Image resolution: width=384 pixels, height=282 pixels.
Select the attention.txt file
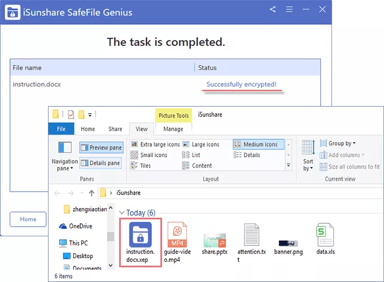click(251, 243)
